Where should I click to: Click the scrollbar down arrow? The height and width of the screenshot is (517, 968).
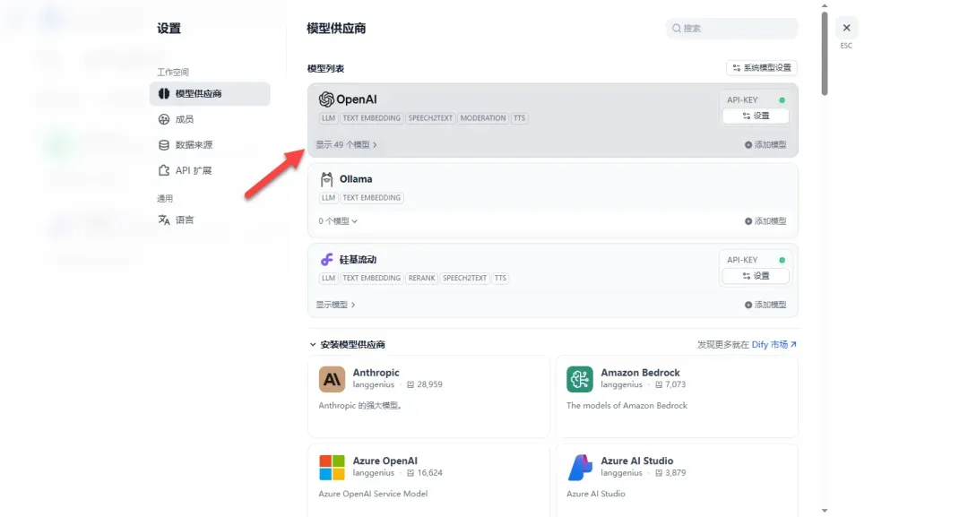coord(825,511)
